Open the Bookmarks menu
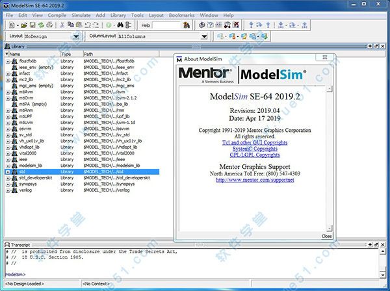The width and height of the screenshot is (390, 291). [x=181, y=15]
